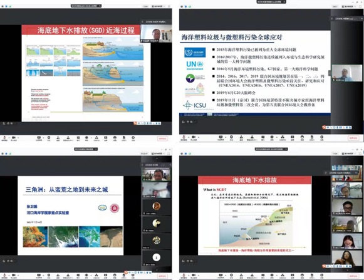Start live streaming in the 三角洲 meeting toolbar
This screenshot has height=280, width=364.
[106, 276]
